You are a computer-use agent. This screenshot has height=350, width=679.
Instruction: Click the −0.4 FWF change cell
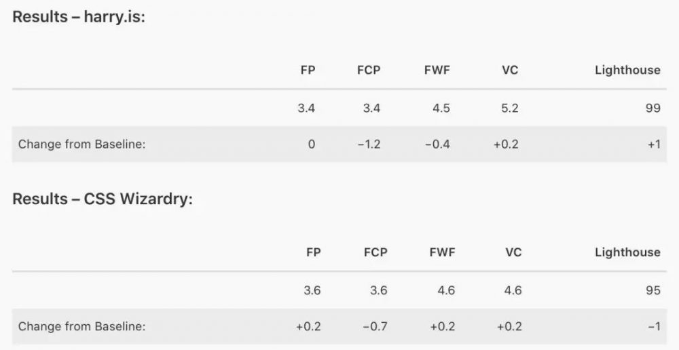pyautogui.click(x=437, y=144)
